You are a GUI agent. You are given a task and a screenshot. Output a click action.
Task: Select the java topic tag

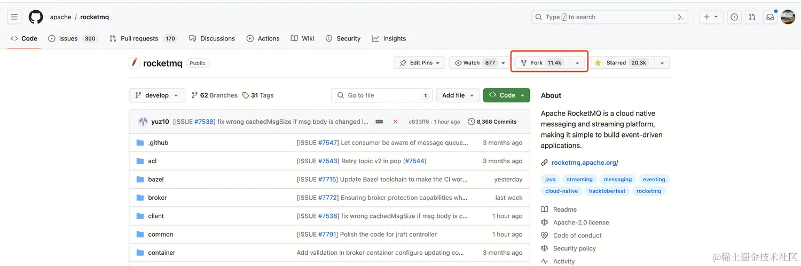click(550, 180)
